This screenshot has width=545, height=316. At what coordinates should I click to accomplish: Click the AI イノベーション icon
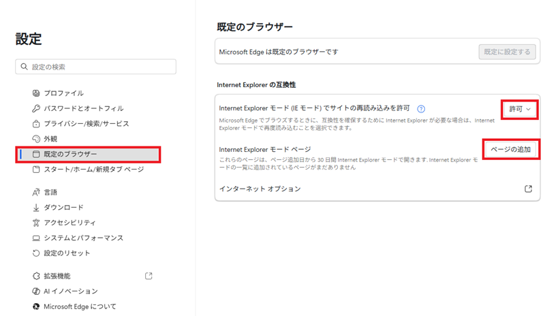point(36,291)
